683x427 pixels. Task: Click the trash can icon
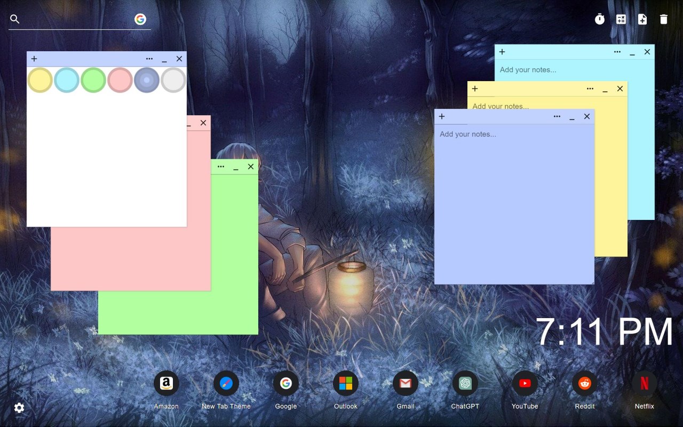[664, 19]
